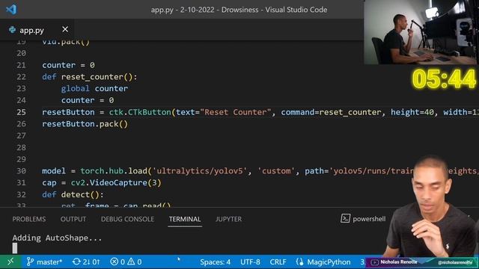The width and height of the screenshot is (479, 269).
Task: Open the PROBLEMS panel tab
Action: pyautogui.click(x=29, y=219)
